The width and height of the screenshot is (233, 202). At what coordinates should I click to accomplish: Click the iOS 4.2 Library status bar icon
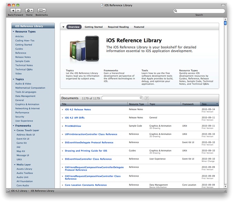9,191
